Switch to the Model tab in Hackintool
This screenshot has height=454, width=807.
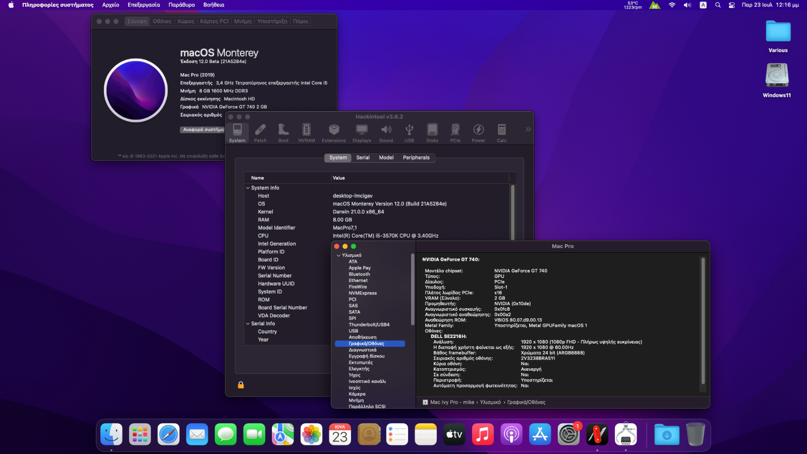click(x=386, y=157)
